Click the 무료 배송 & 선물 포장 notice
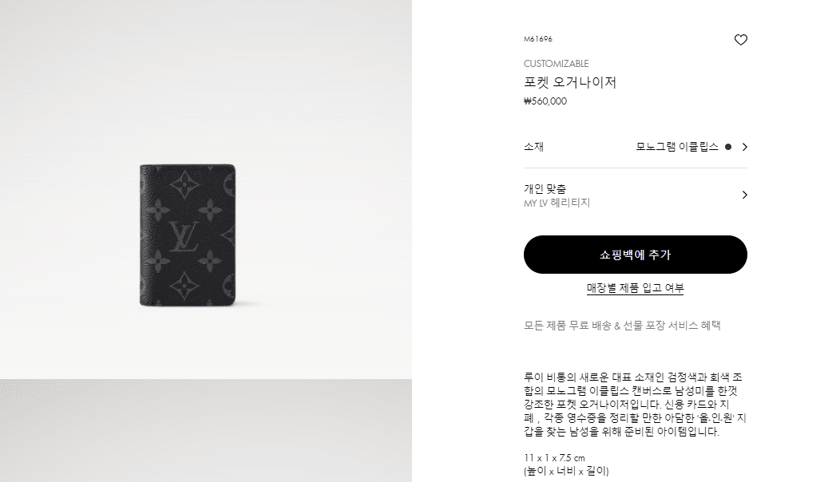Screen dimensions: 840x482 point(622,326)
